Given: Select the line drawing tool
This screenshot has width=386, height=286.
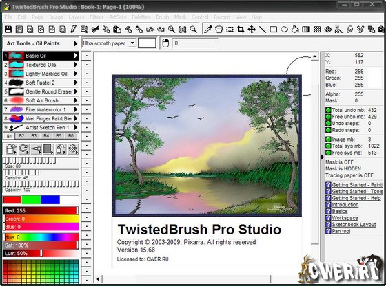Looking at the screenshot, I should point(263,30).
